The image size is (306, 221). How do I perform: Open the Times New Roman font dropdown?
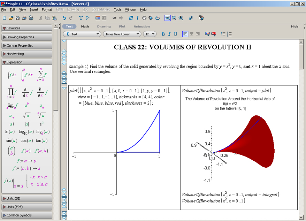coord(122,34)
